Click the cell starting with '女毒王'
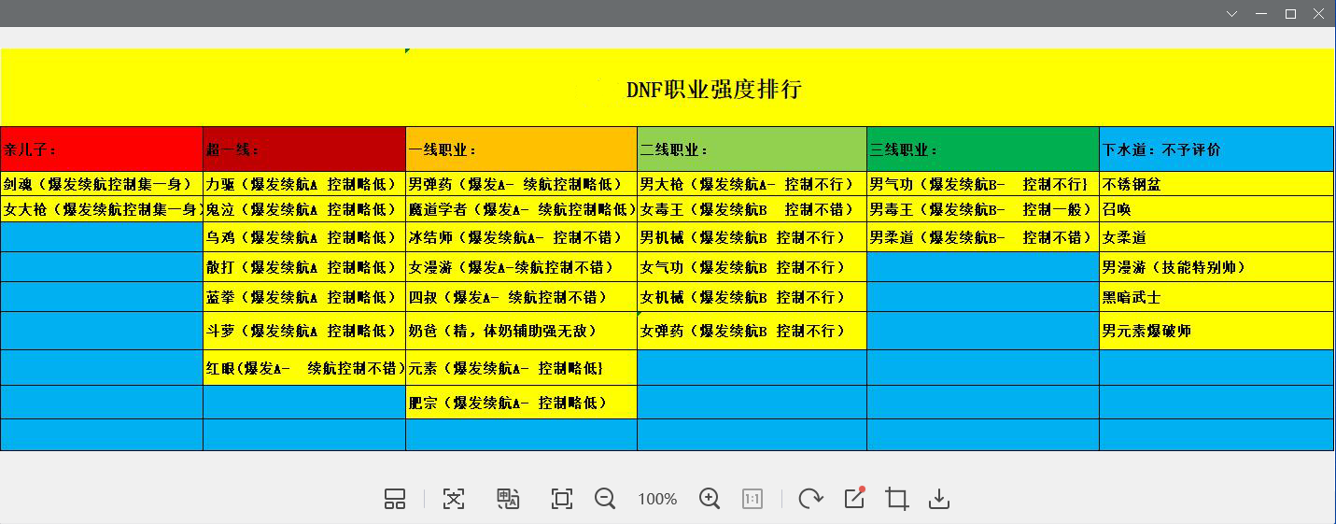Screen dimensions: 1336x524 point(752,209)
